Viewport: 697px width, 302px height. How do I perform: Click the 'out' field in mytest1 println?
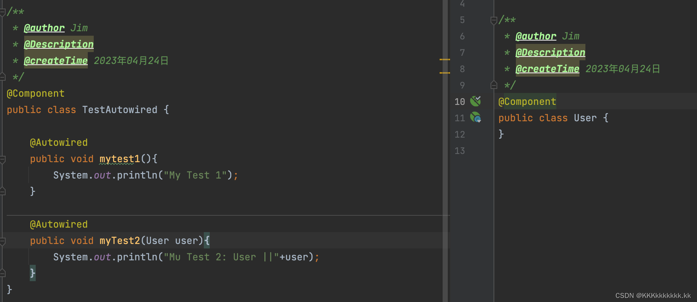pos(102,175)
